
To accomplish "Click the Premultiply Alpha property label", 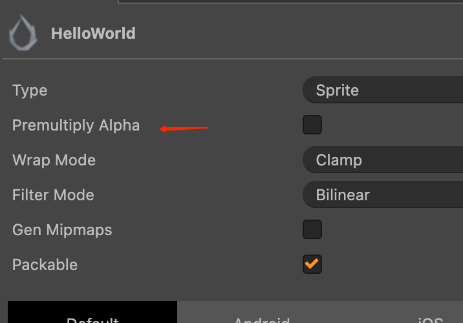I will (x=76, y=125).
